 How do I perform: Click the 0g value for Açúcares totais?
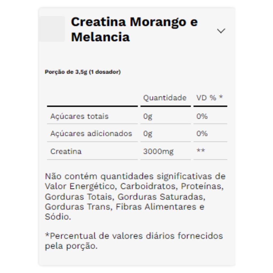tap(148, 117)
